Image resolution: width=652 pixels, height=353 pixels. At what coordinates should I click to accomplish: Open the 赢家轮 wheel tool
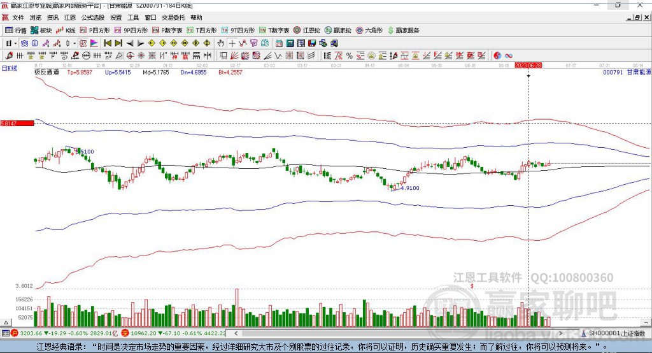pos(338,31)
